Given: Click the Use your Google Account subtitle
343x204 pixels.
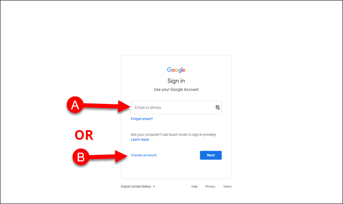Looking at the screenshot, I should (x=176, y=89).
